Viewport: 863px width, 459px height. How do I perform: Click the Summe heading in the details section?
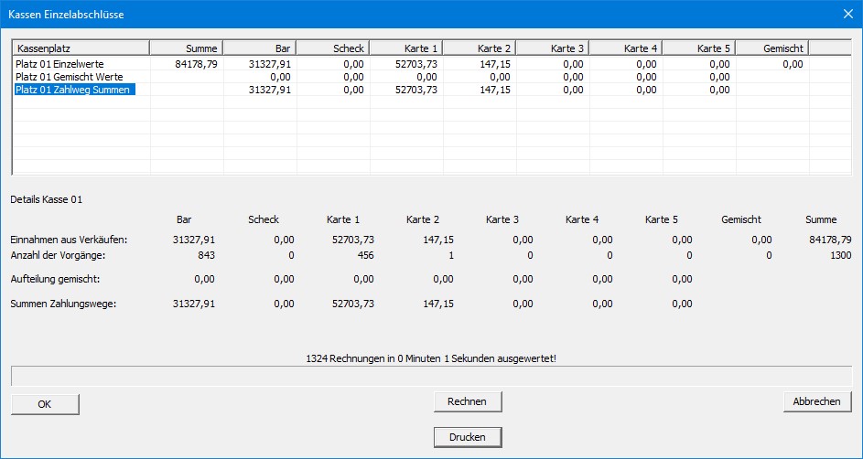click(x=821, y=219)
